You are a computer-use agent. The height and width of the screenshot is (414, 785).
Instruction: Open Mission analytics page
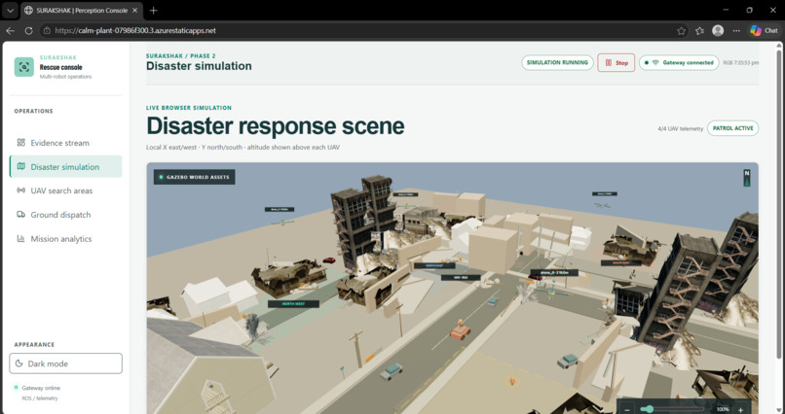pos(65,239)
